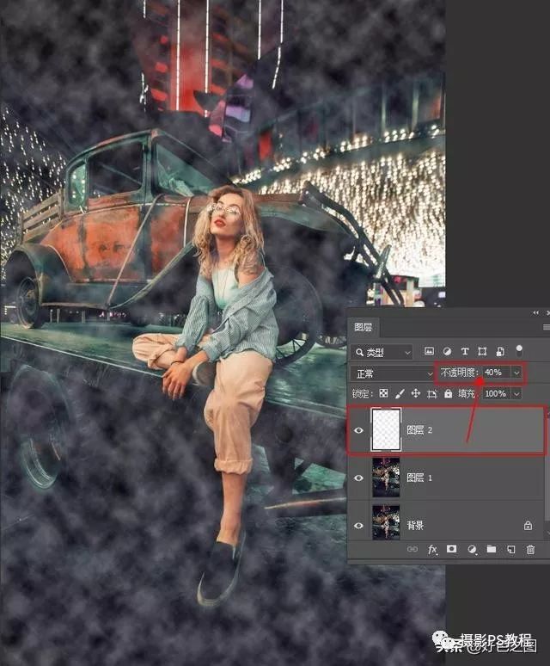Screen dimensions: 550x666
Task: Click the lock transparent pixels icon
Action: point(383,393)
